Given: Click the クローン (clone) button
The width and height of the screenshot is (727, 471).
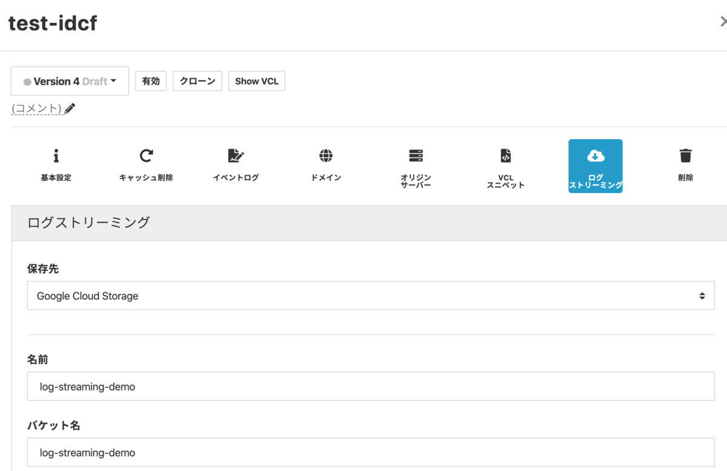Looking at the screenshot, I should coord(197,80).
